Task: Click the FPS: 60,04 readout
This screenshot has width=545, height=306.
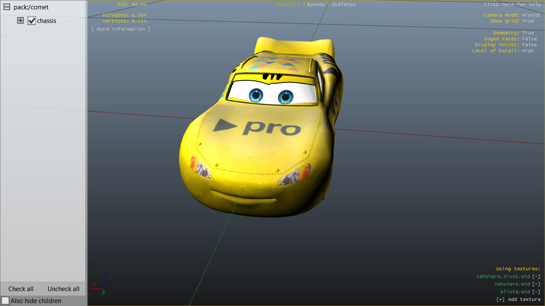Action: (132, 4)
